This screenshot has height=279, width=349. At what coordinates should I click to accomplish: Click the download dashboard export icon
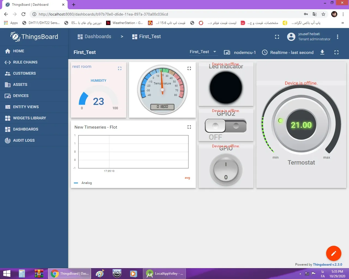click(322, 52)
